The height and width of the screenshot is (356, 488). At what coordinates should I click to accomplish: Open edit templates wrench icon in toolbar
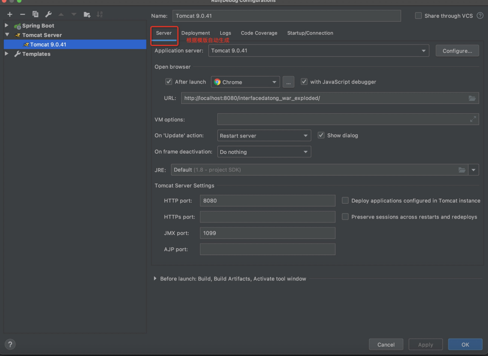(48, 14)
